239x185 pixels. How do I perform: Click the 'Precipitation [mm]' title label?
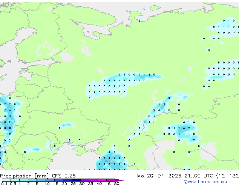[24, 176]
